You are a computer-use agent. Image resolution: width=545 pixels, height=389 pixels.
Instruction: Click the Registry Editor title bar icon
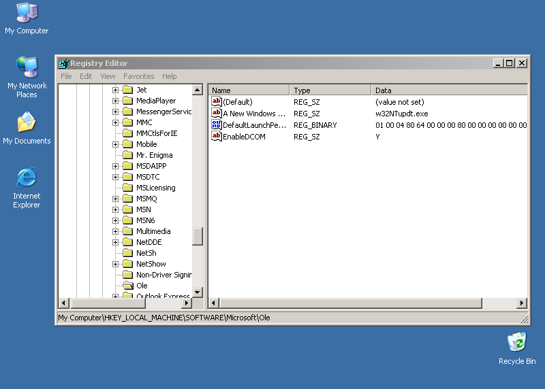click(x=64, y=63)
